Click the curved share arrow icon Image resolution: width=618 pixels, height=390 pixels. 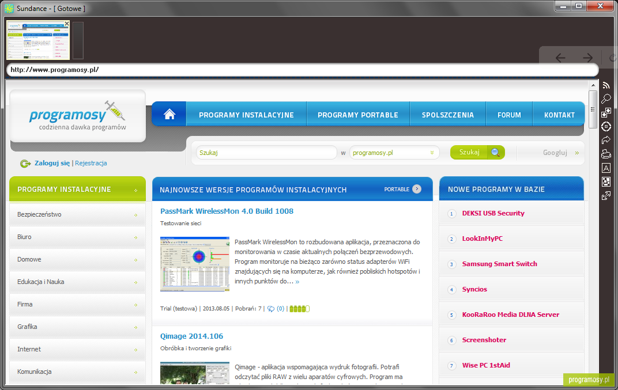[606, 140]
